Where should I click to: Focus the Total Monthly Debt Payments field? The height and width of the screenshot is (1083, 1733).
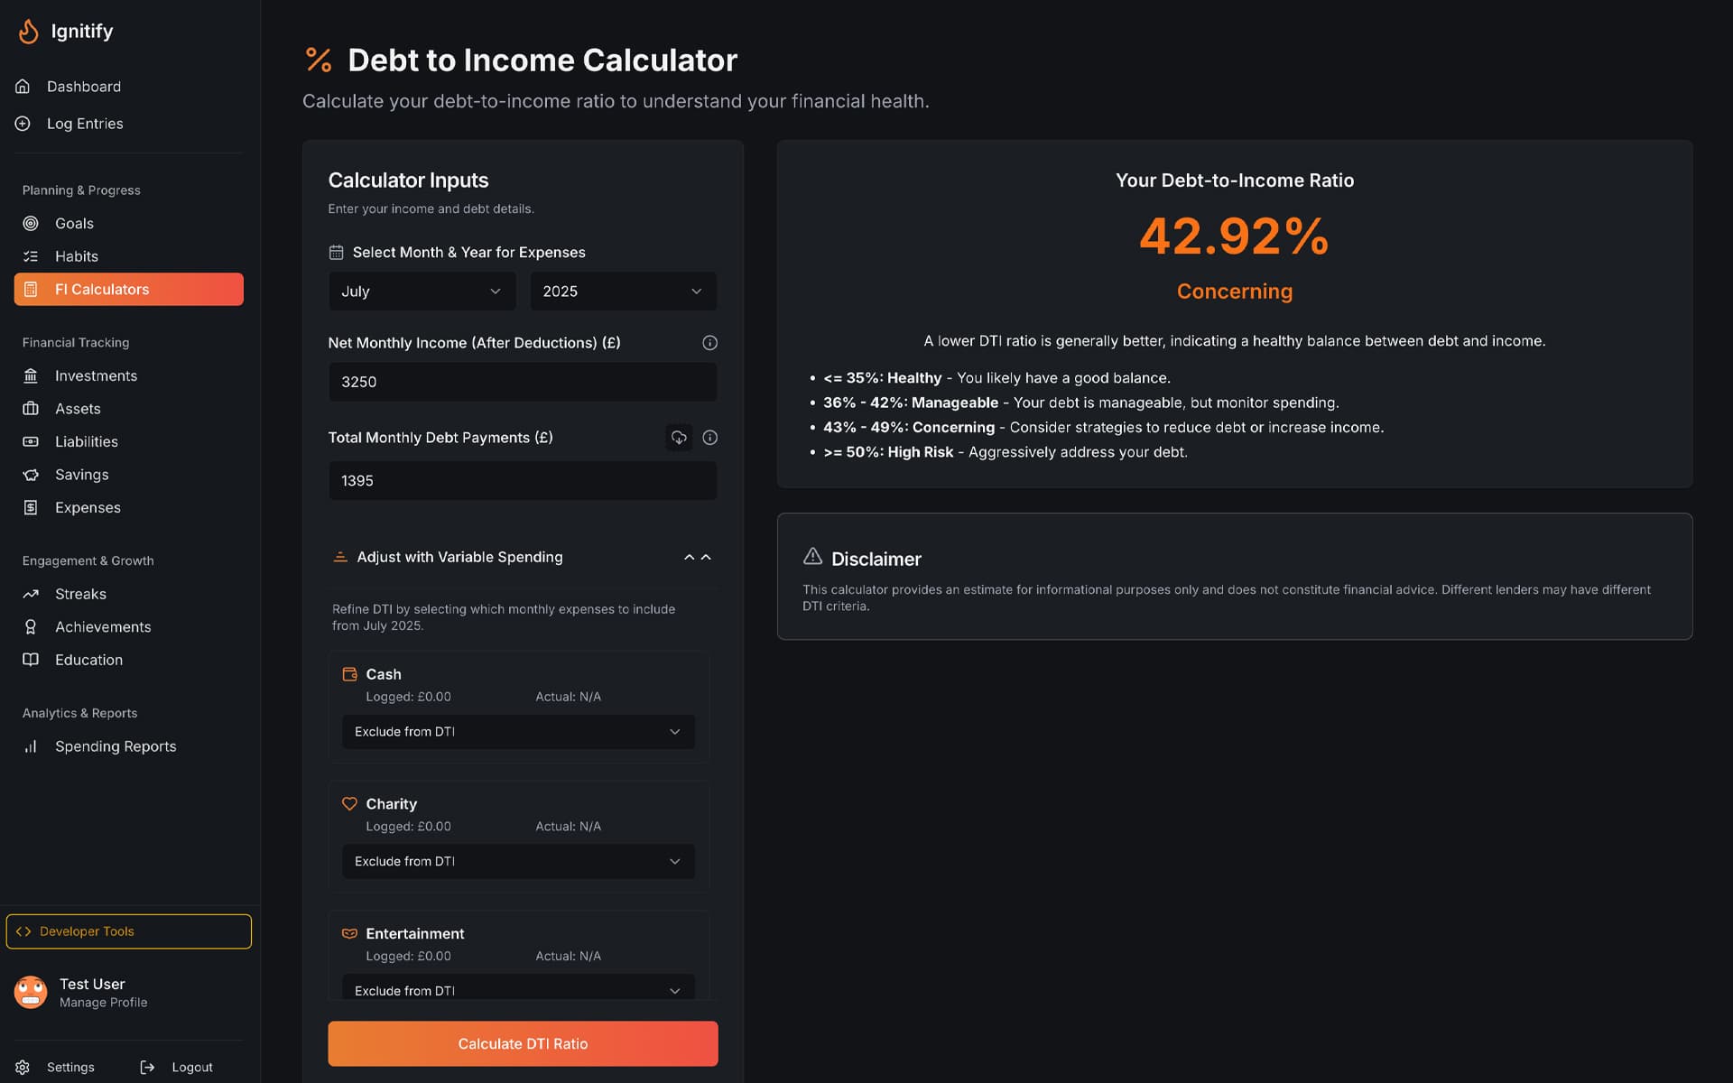pyautogui.click(x=523, y=481)
